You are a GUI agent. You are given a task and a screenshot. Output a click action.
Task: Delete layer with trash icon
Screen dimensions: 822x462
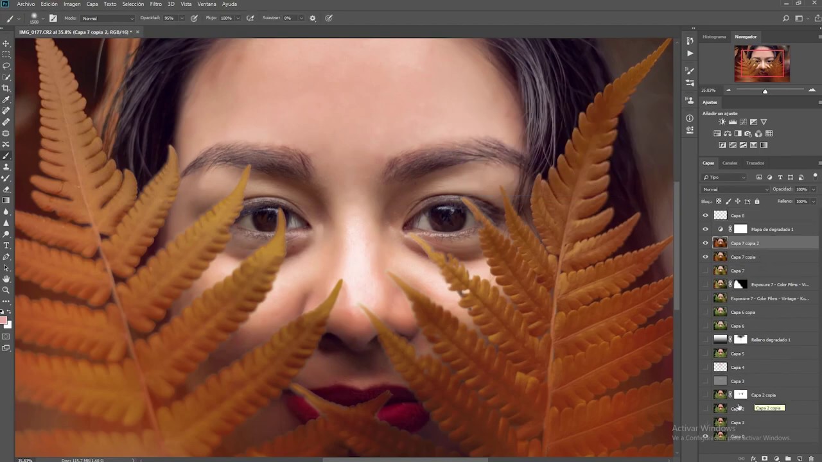811,458
